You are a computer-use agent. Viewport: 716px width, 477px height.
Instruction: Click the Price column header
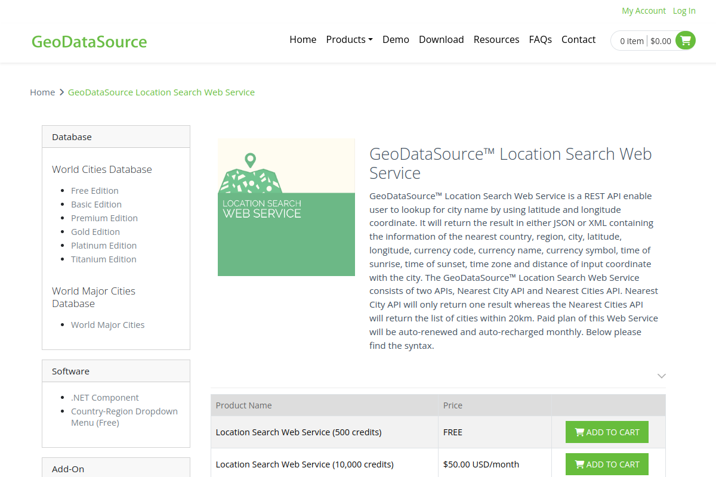495,405
